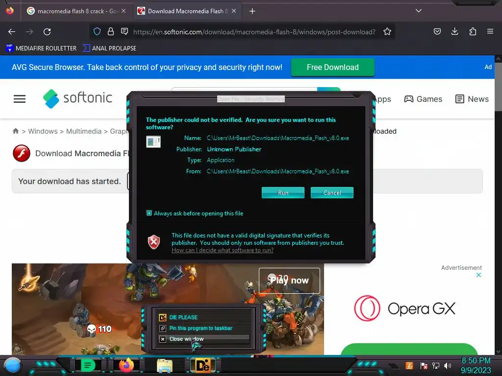The height and width of the screenshot is (376, 502).
Task: Click the Start orb button
Action: coord(12,365)
